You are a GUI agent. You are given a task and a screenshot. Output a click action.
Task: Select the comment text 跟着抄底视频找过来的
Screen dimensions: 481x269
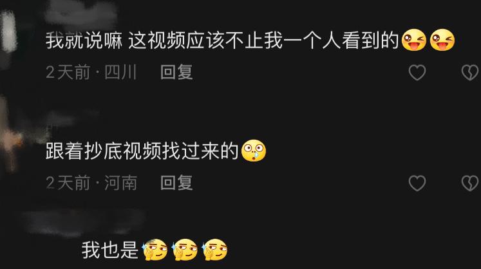142,151
